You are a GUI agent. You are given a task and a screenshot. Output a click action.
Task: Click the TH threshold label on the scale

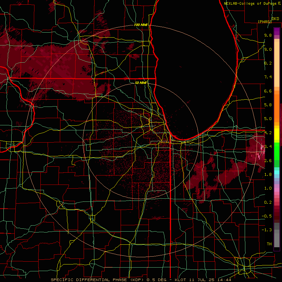point(269,244)
